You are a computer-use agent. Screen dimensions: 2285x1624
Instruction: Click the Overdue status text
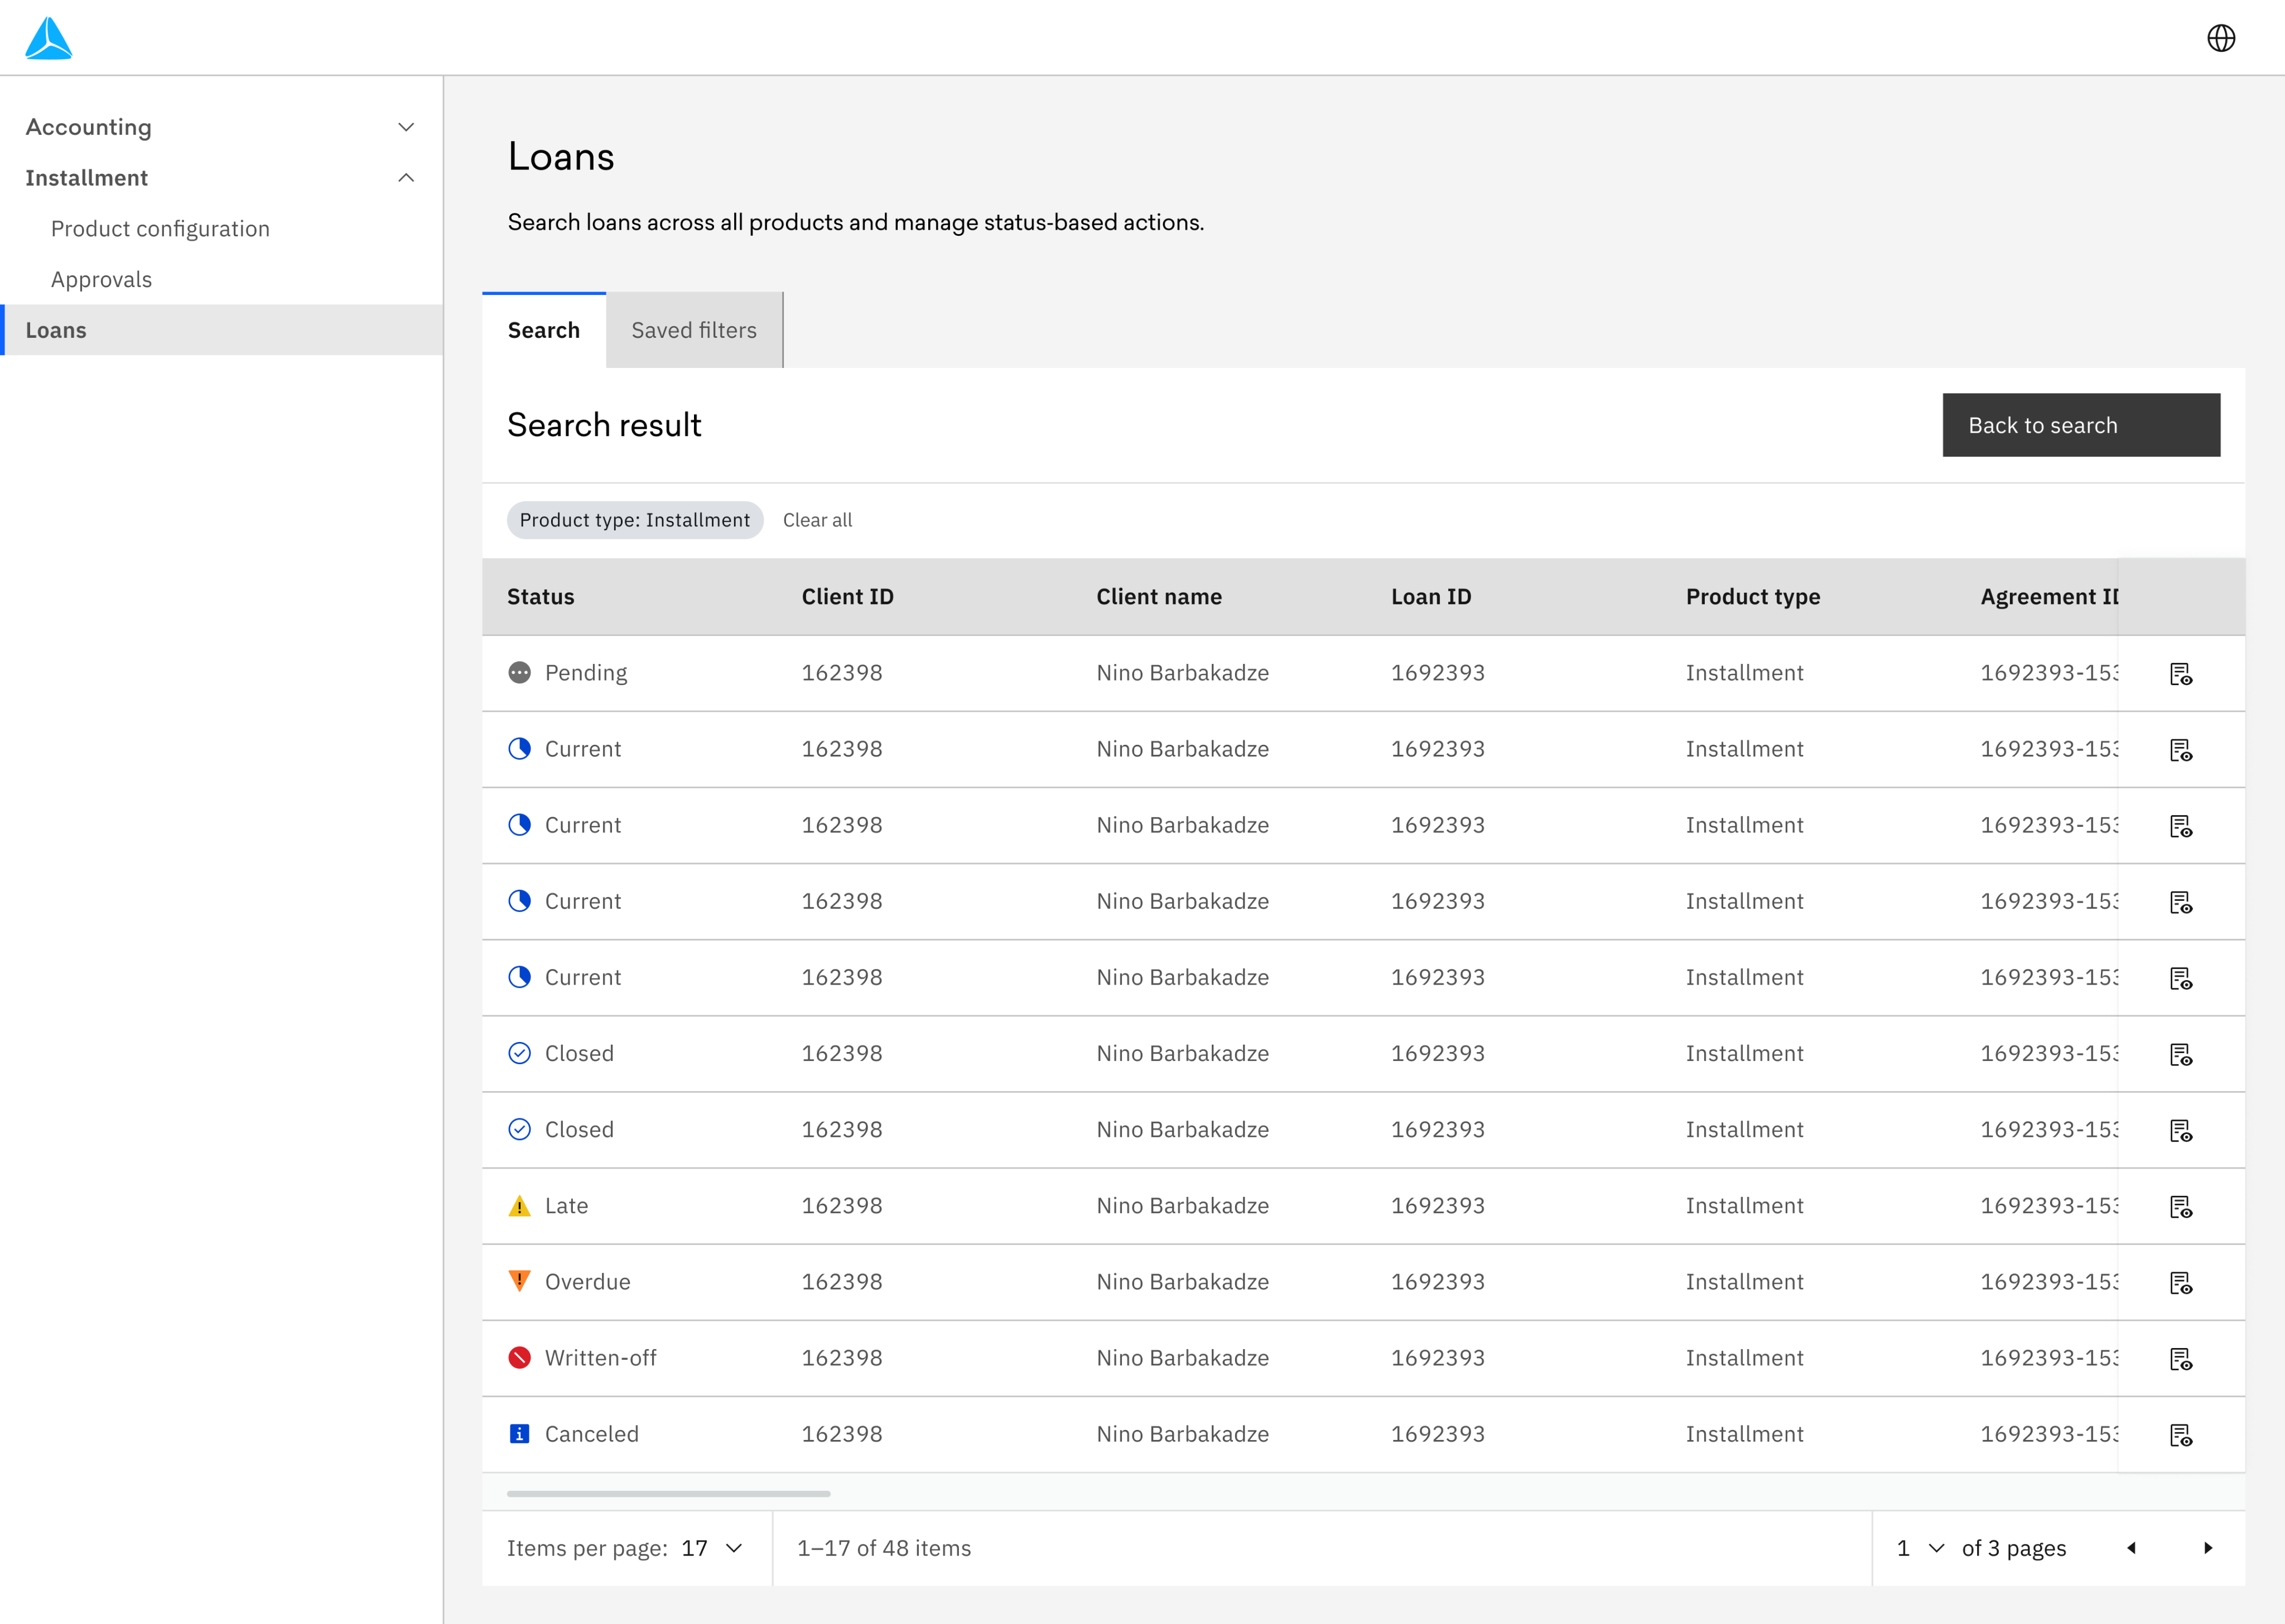[587, 1282]
